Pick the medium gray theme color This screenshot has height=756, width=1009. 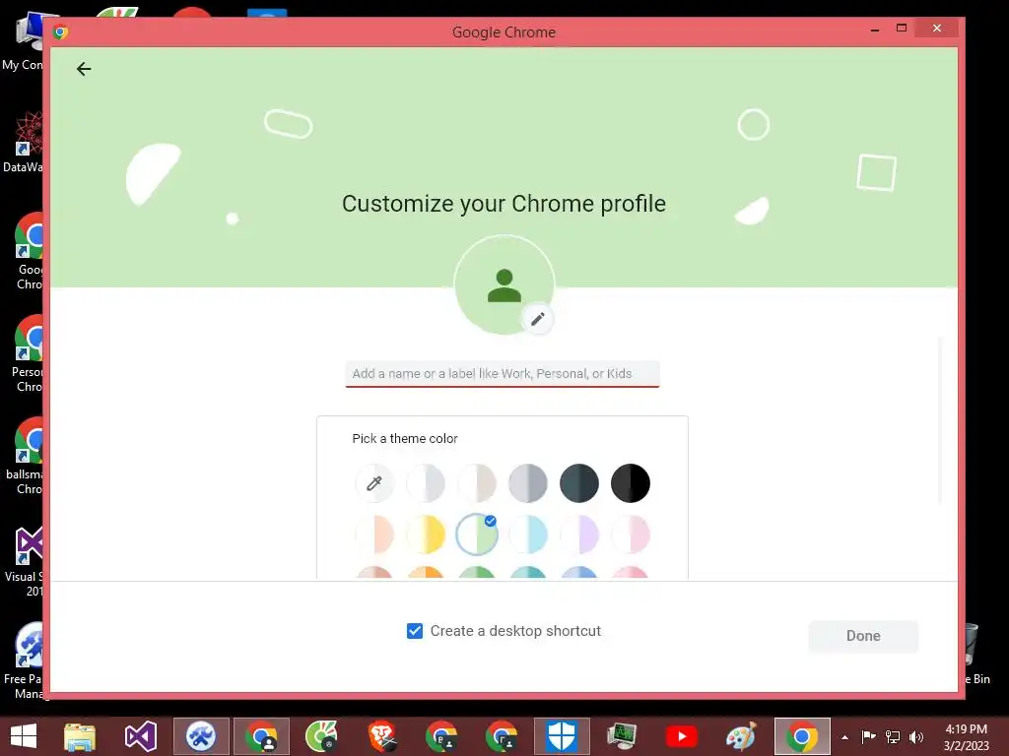528,483
